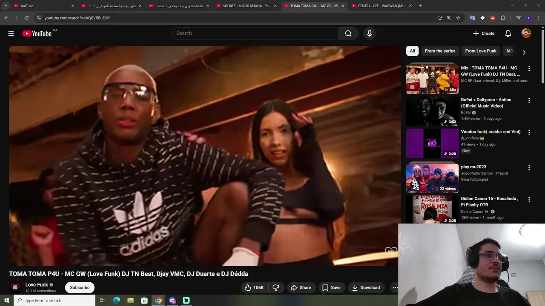Bookmark this page with the star icon

click(x=458, y=18)
